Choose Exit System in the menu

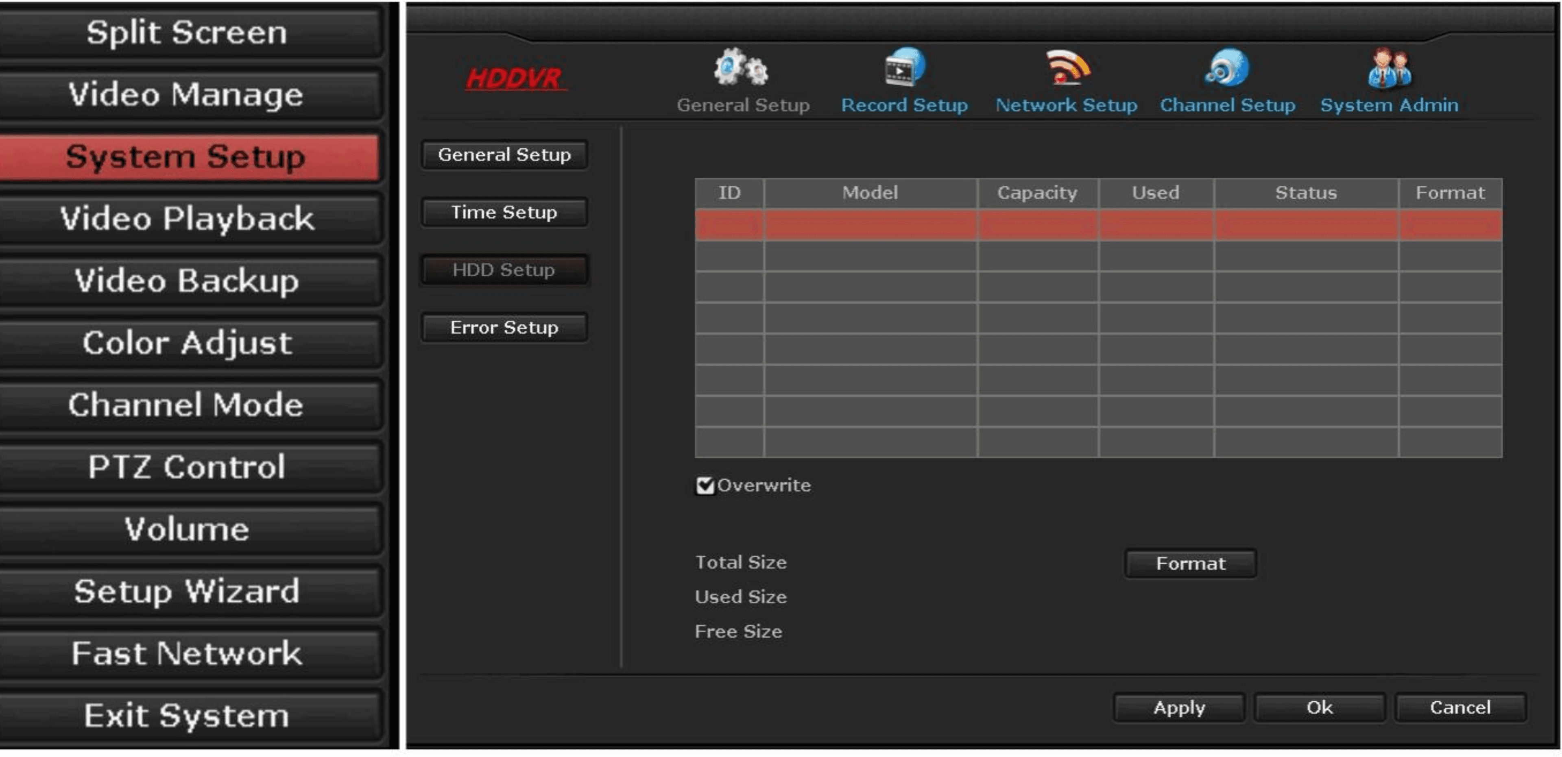click(188, 716)
